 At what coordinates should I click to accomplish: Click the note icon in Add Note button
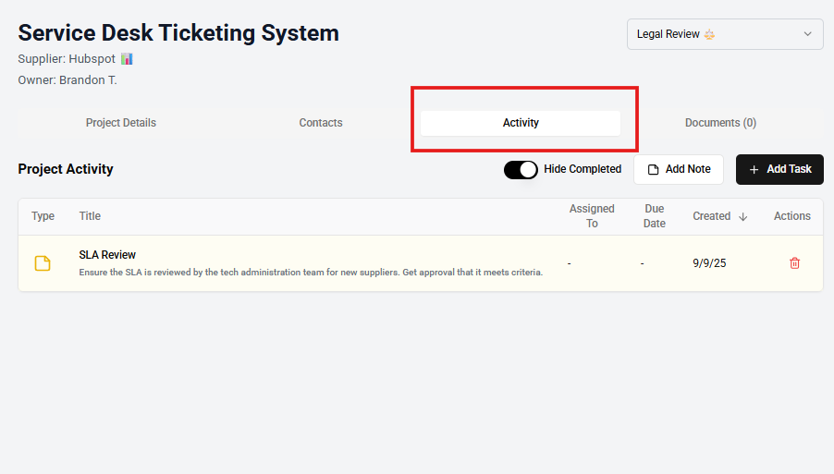(653, 169)
